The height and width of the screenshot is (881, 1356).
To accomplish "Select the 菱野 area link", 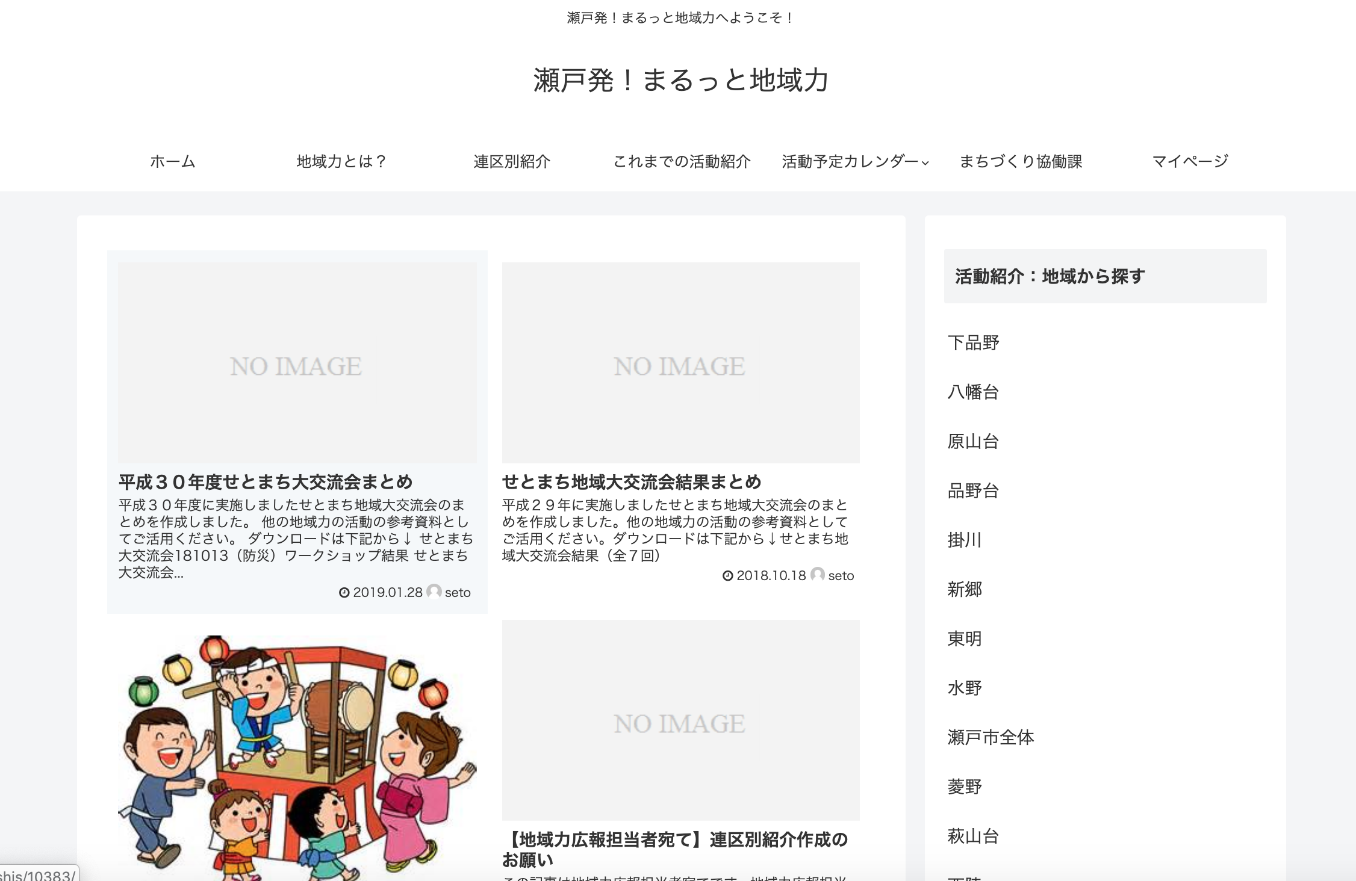I will tap(965, 787).
